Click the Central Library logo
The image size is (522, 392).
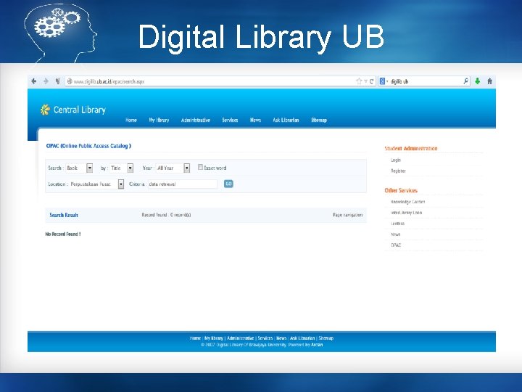73,110
